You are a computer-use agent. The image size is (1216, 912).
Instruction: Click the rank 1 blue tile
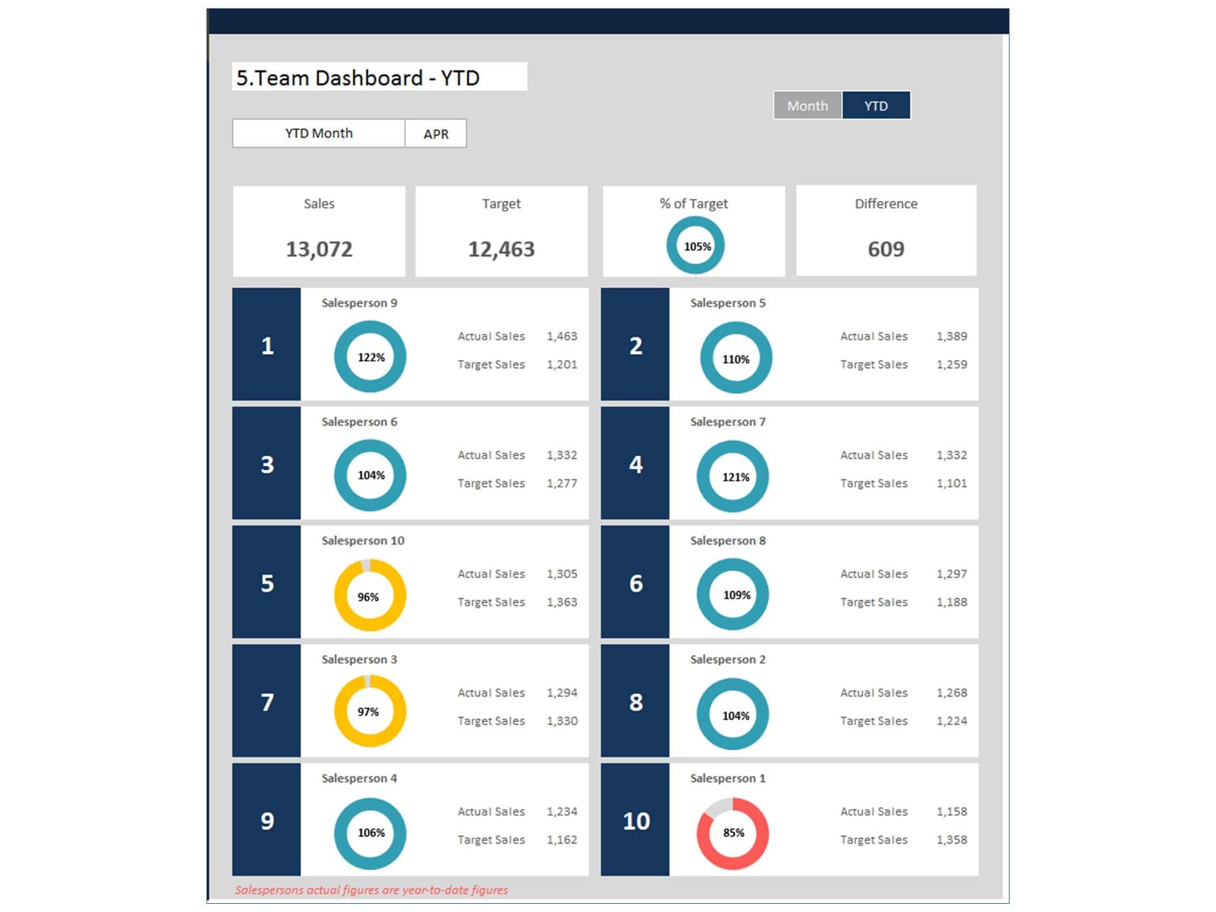pos(267,345)
